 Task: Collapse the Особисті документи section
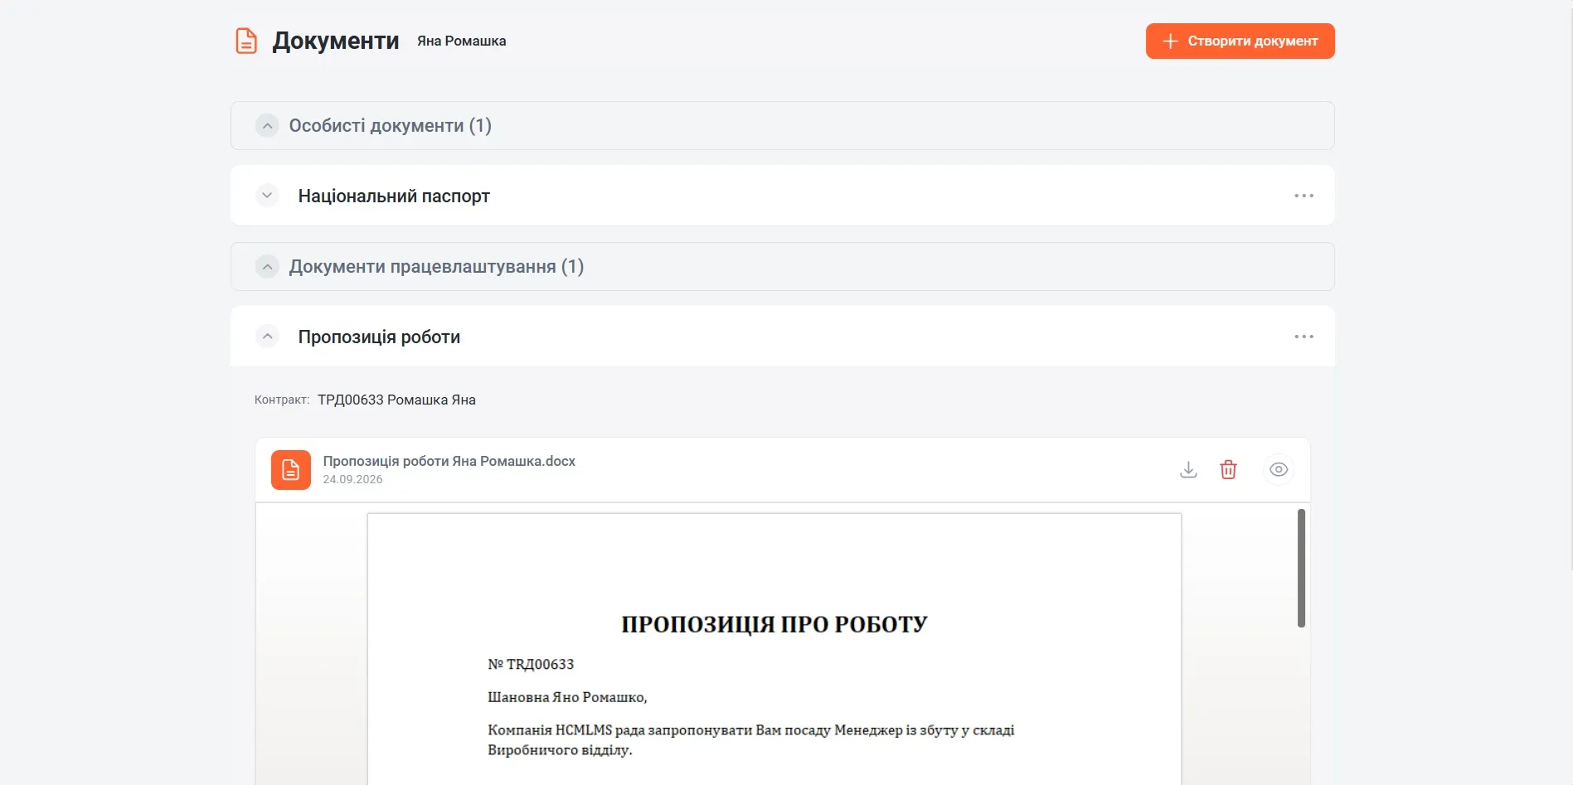pos(267,126)
